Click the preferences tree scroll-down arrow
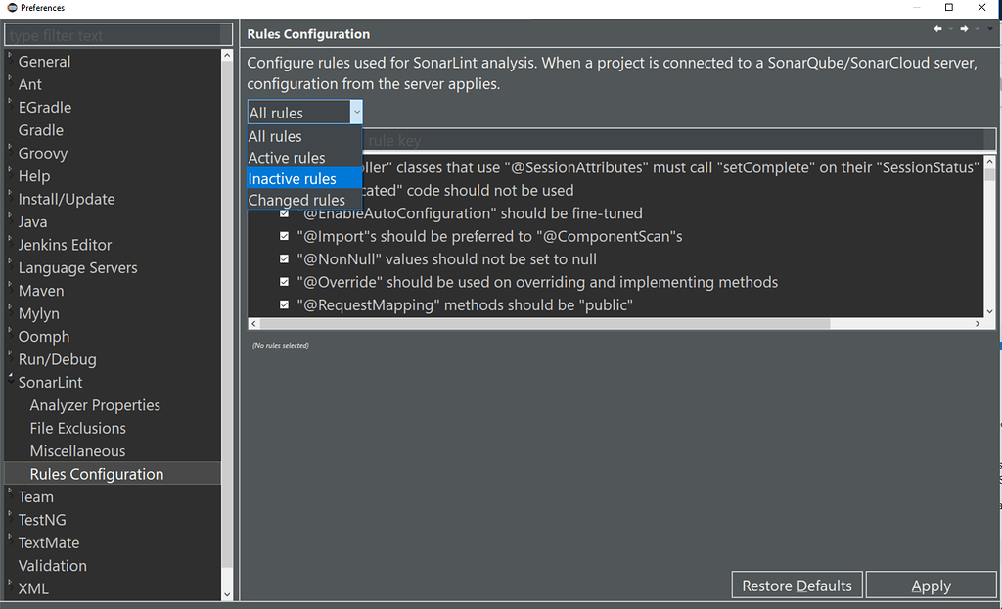This screenshot has height=609, width=1002. click(x=228, y=593)
